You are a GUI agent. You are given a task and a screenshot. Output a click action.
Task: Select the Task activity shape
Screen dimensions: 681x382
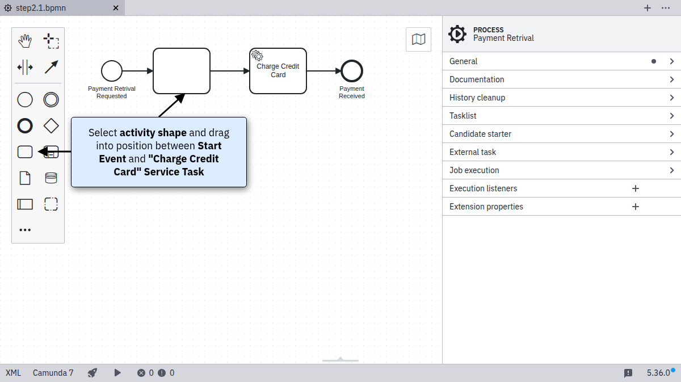[25, 152]
